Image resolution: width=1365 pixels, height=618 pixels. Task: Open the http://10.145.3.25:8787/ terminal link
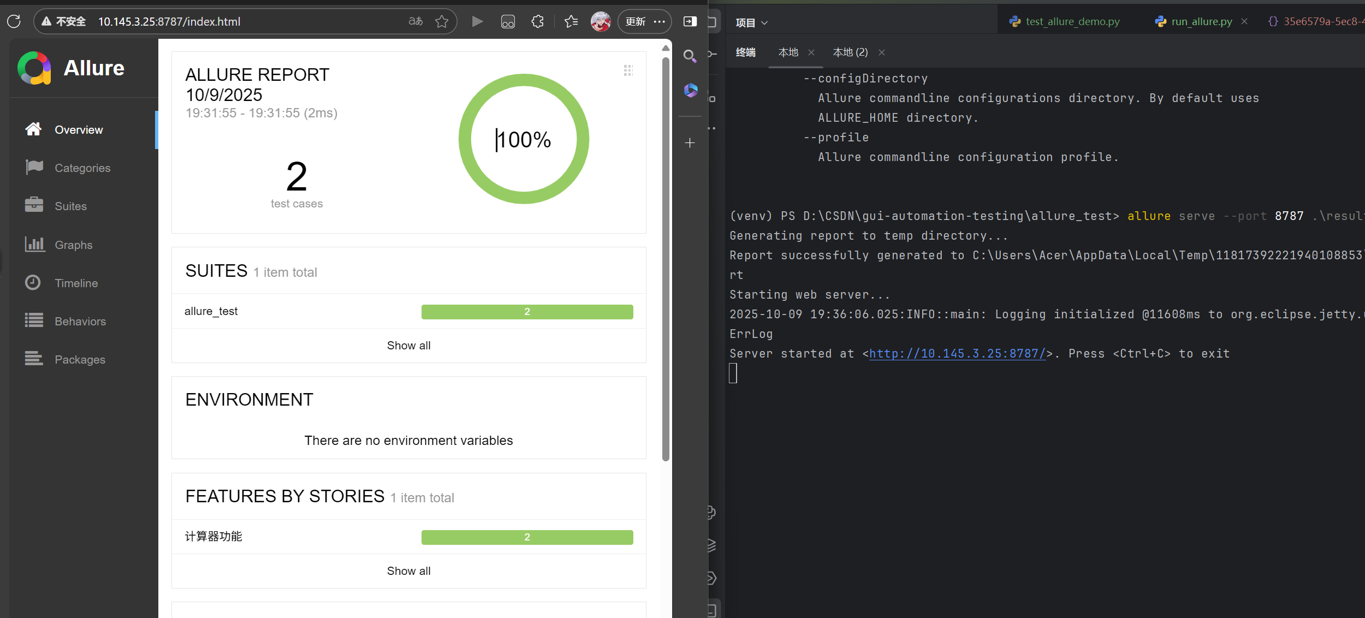[957, 354]
